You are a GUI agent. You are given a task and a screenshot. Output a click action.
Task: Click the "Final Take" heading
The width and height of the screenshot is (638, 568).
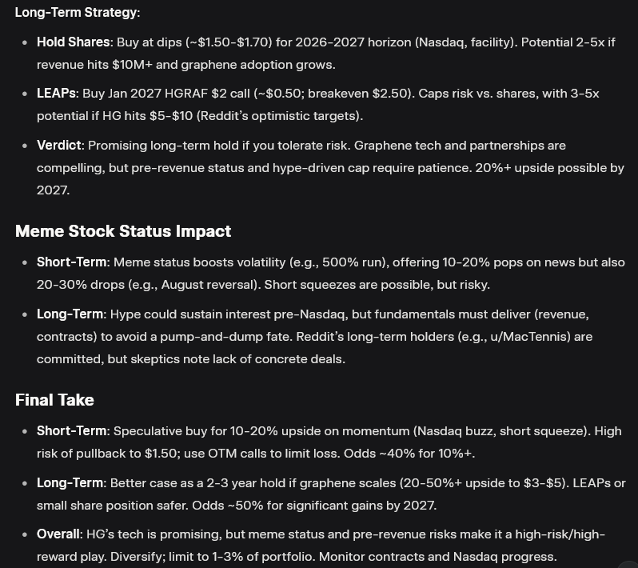(54, 400)
